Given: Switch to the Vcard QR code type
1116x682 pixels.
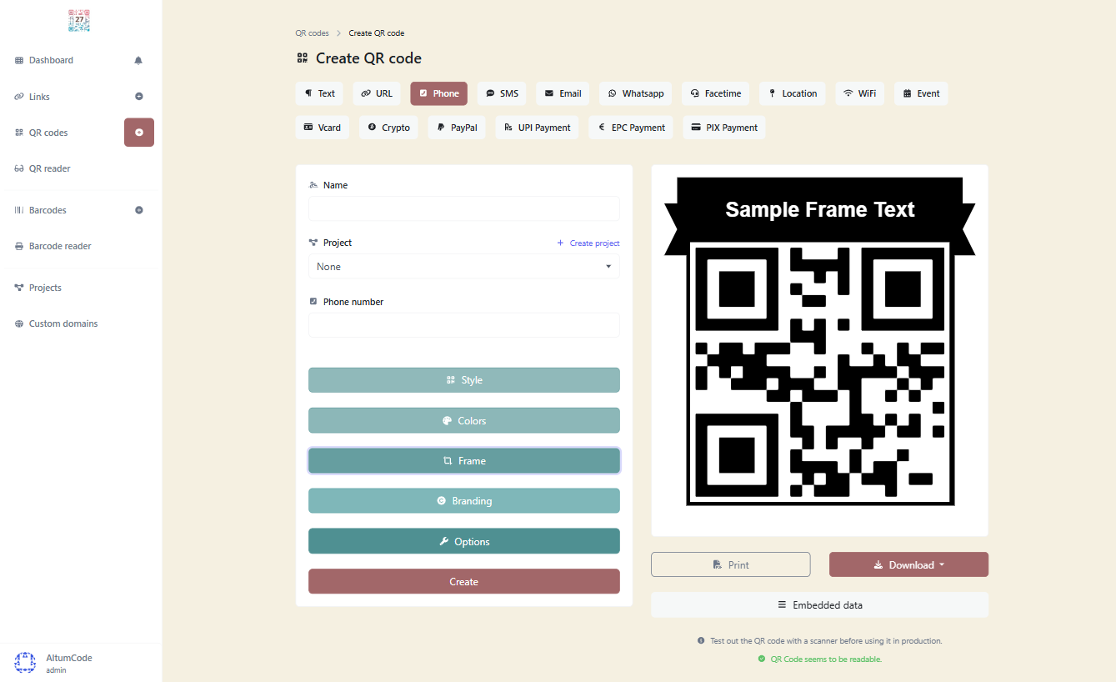Looking at the screenshot, I should (x=323, y=127).
